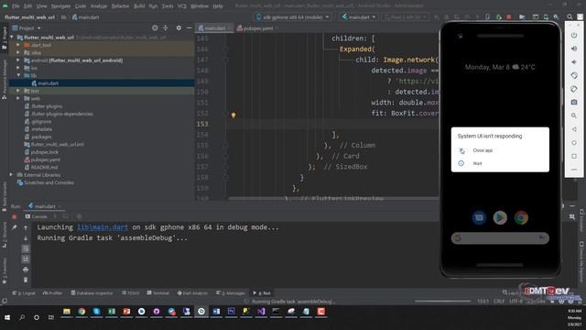Open Play Store on the emulator home screen
Image resolution: width=586 pixels, height=330 pixels.
point(500,217)
